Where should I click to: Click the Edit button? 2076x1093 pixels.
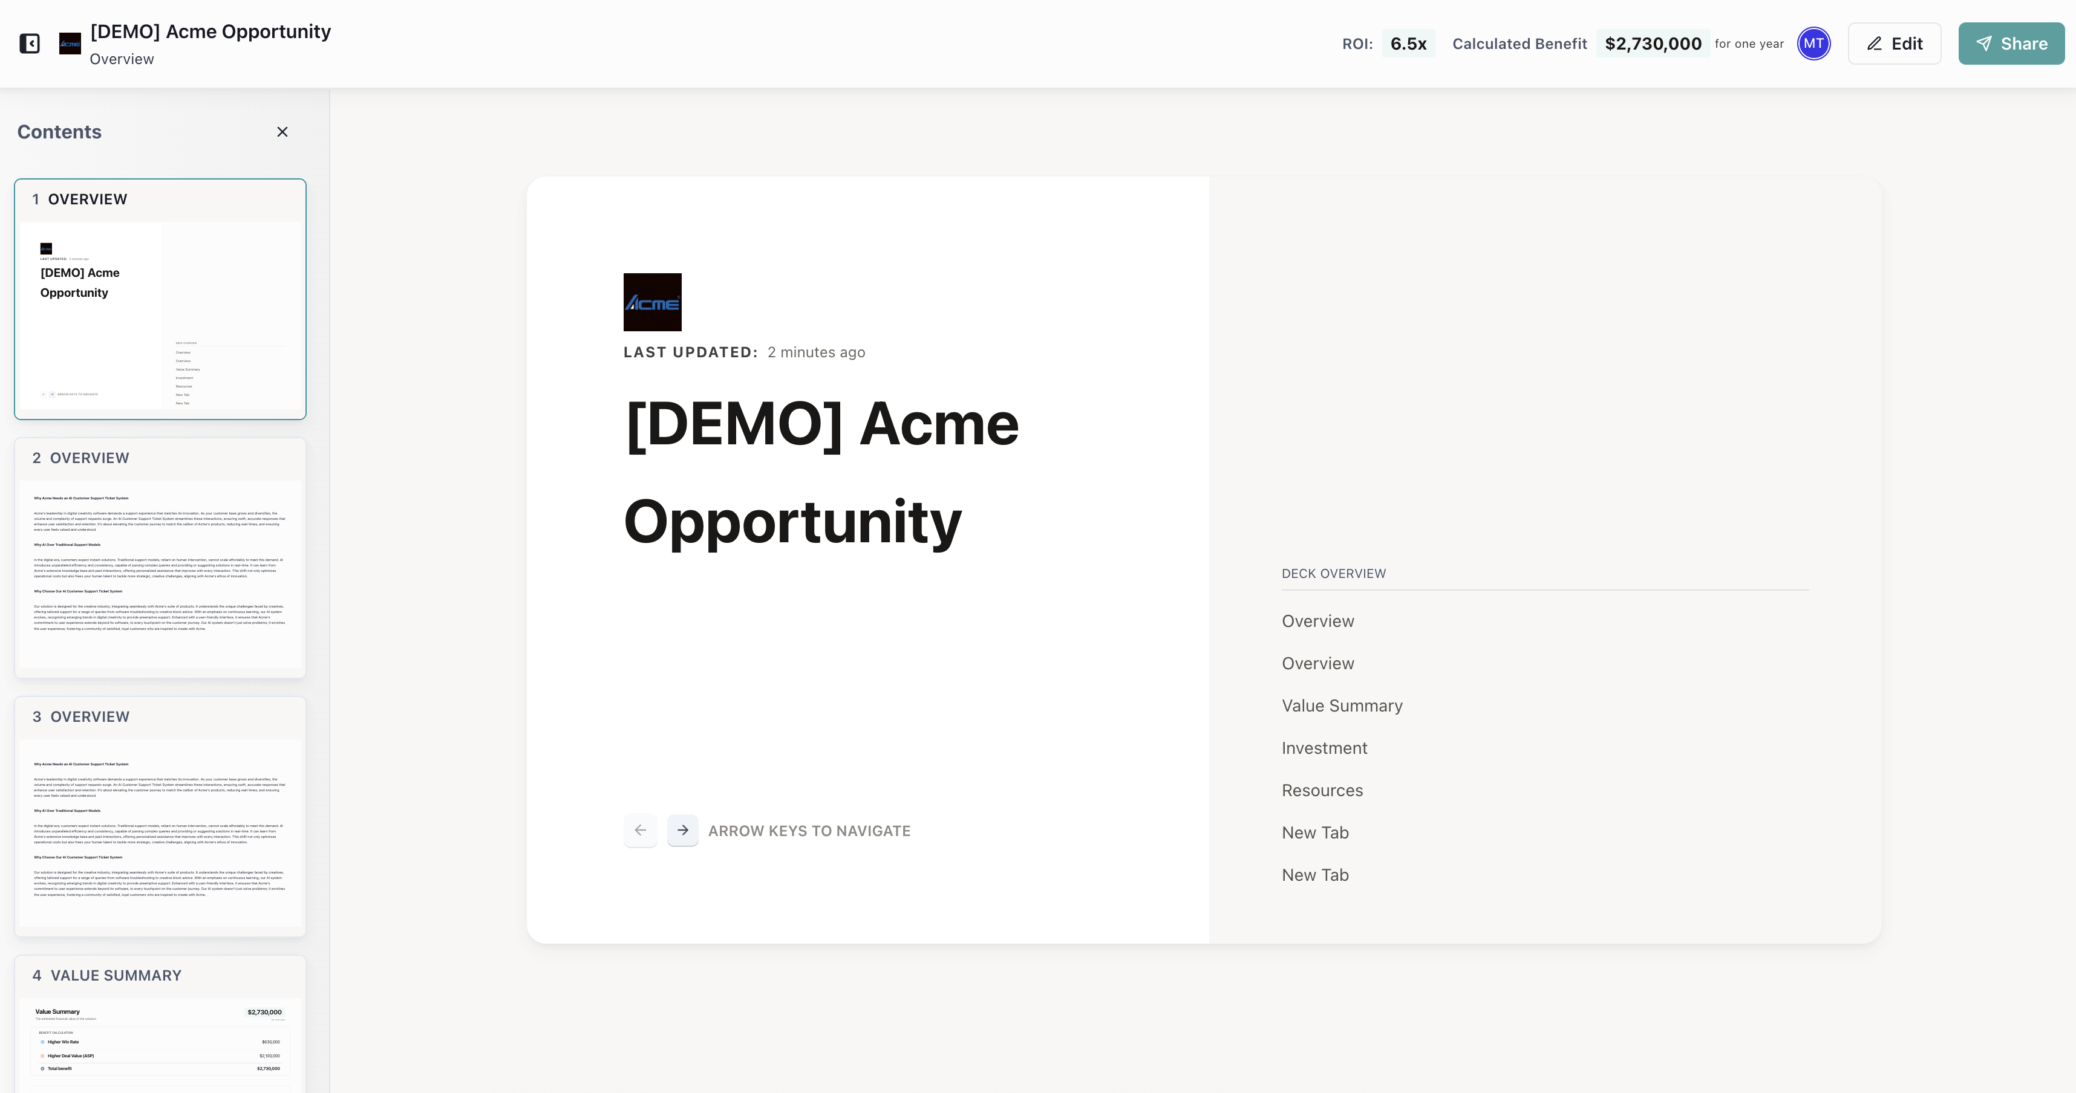click(x=1894, y=44)
